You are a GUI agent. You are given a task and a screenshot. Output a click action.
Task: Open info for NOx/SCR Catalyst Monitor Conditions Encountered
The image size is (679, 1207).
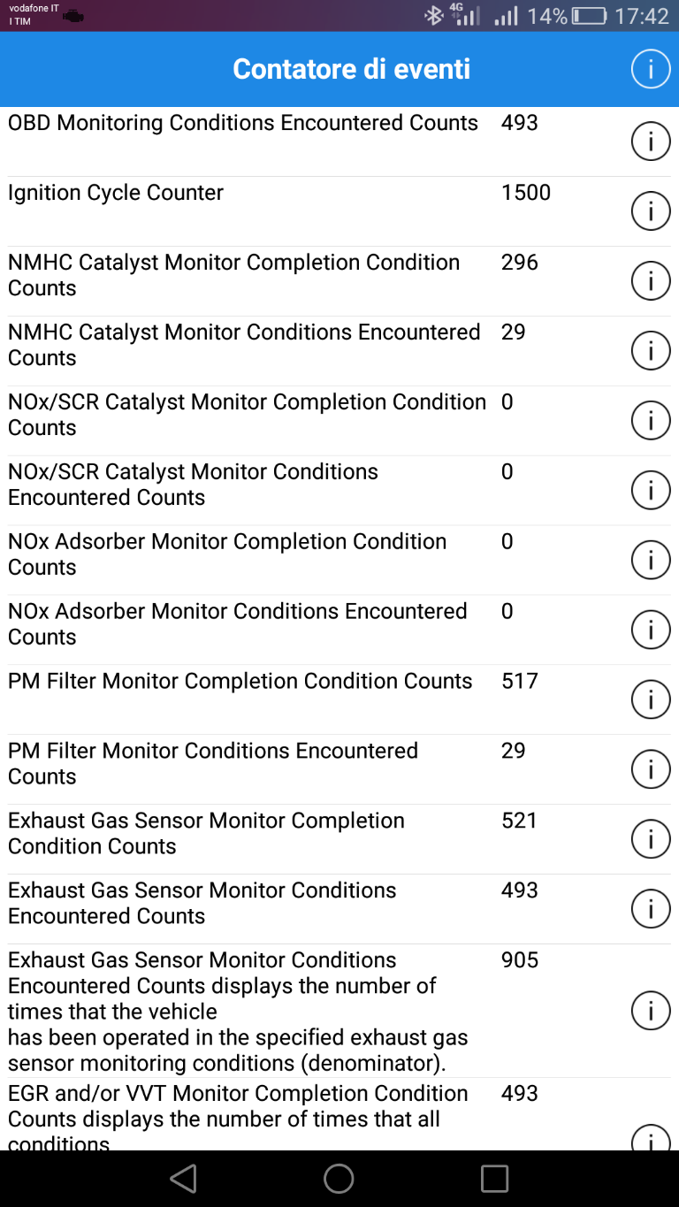651,491
